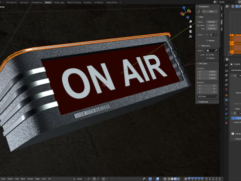Image resolution: width=241 pixels, height=181 pixels.
Task: Toggle Lock To 3D Cursor checkbox
Action: (207, 55)
